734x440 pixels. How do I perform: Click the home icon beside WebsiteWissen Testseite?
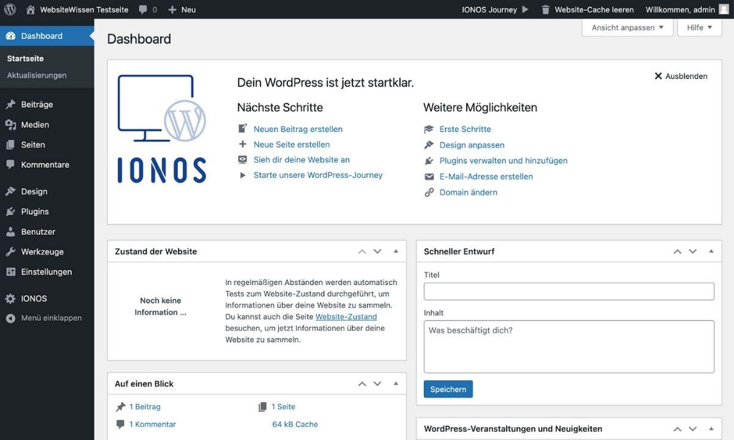click(31, 10)
